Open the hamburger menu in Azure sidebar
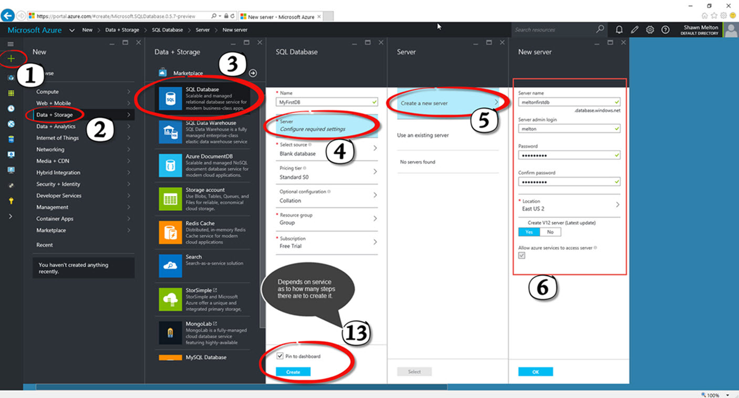 click(11, 44)
